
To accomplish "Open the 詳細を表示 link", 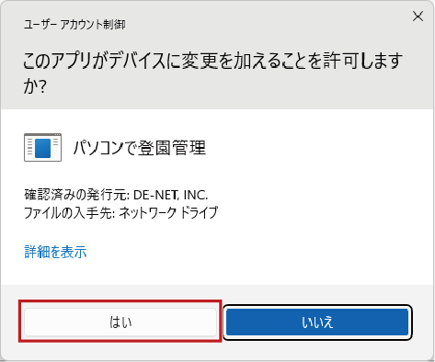I will click(55, 252).
